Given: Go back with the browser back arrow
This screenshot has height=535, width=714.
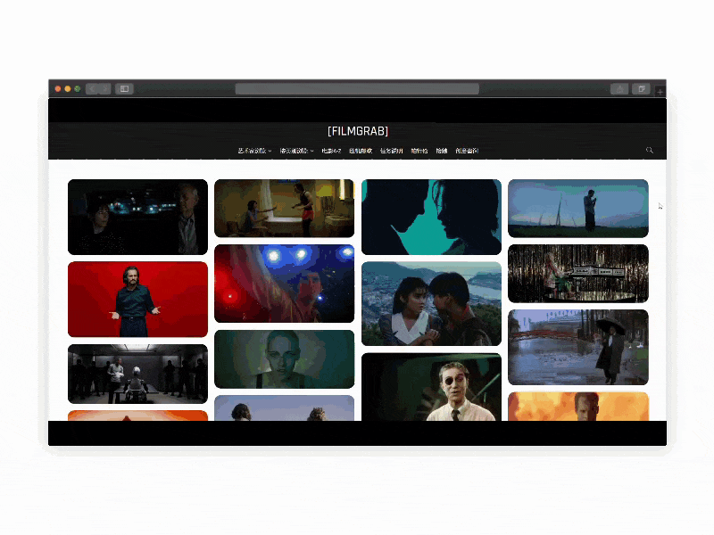Looking at the screenshot, I should [x=92, y=88].
